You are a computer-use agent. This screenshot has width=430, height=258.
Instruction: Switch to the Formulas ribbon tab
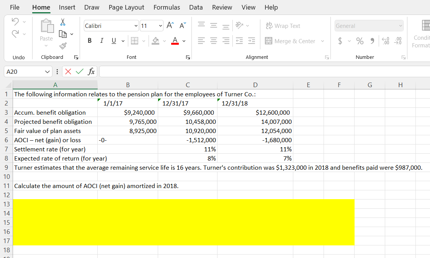click(x=167, y=7)
